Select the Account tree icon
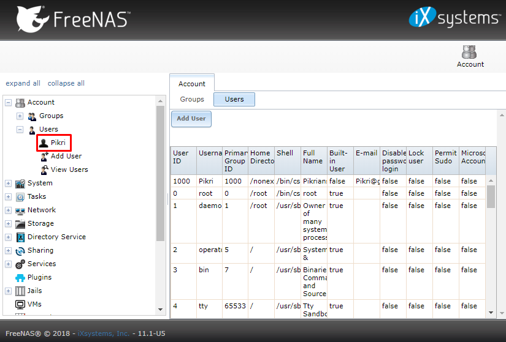Screen dimensions: 506x342 pyautogui.click(x=20, y=103)
